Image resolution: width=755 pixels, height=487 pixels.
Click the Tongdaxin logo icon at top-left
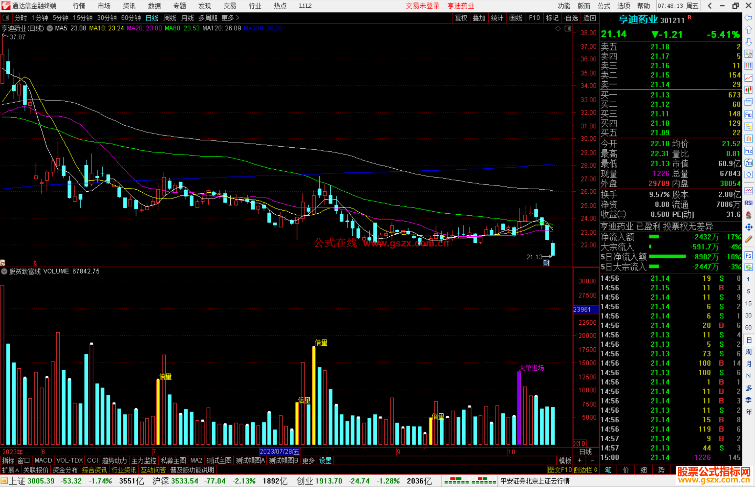(x=6, y=6)
